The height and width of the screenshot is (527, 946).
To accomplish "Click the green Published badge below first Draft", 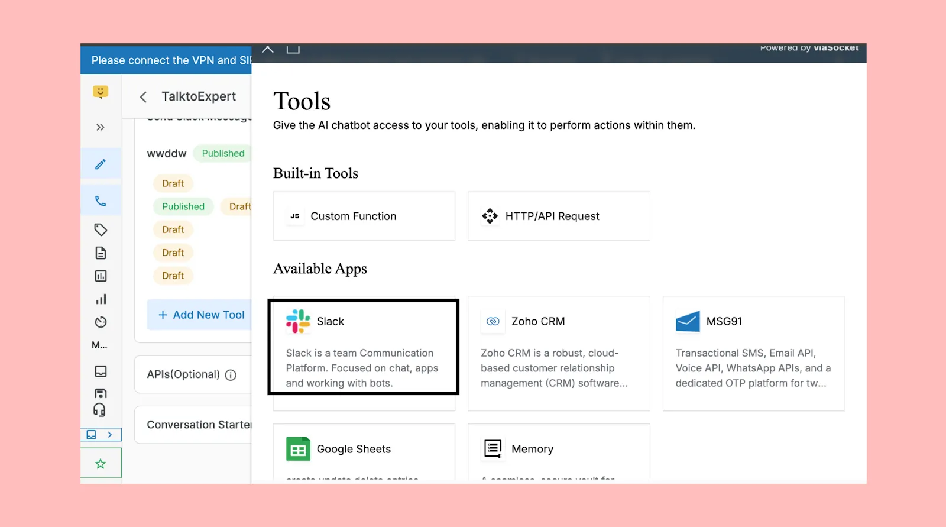I will (x=183, y=206).
